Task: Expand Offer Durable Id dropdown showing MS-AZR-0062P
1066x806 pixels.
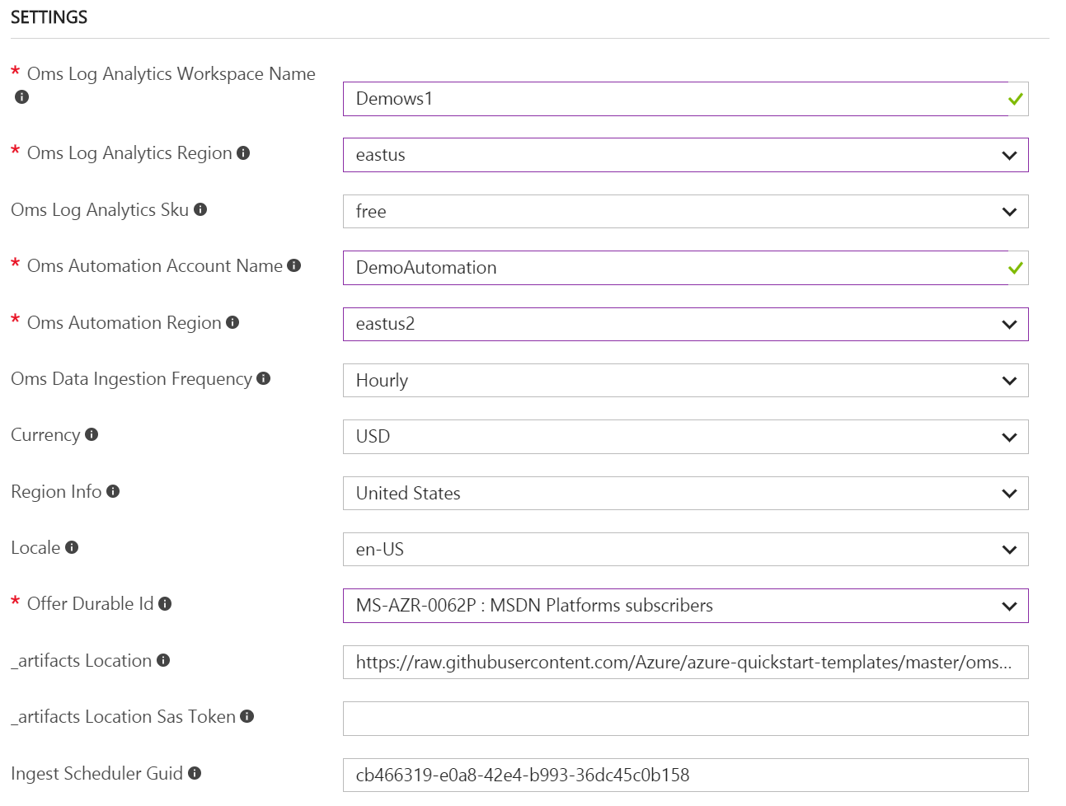Action: [x=686, y=606]
